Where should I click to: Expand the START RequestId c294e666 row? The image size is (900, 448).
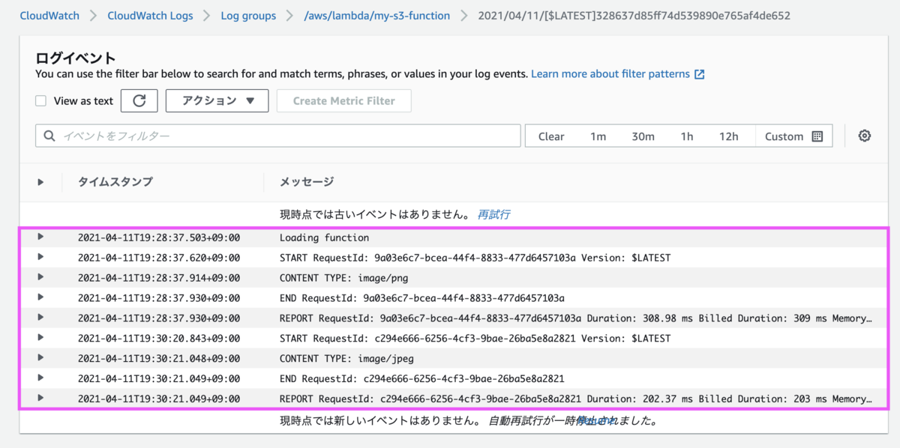[x=40, y=337]
